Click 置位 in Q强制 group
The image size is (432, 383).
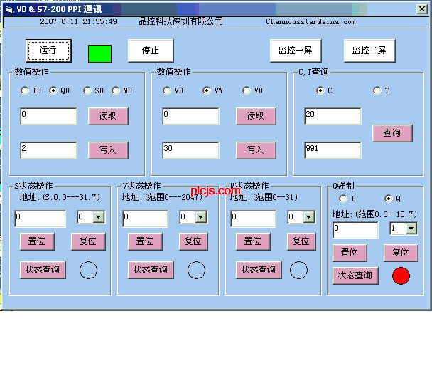[350, 253]
